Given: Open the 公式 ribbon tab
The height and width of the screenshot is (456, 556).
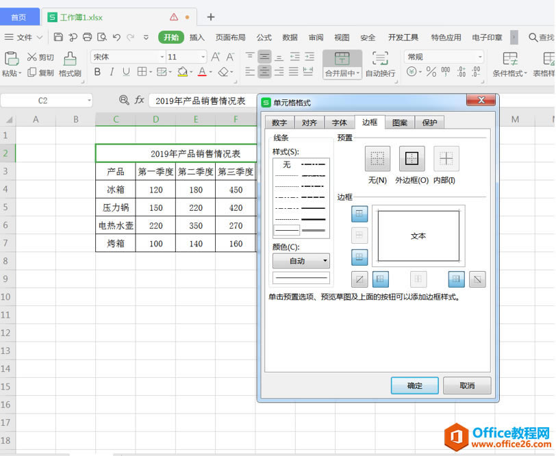Looking at the screenshot, I should [264, 37].
